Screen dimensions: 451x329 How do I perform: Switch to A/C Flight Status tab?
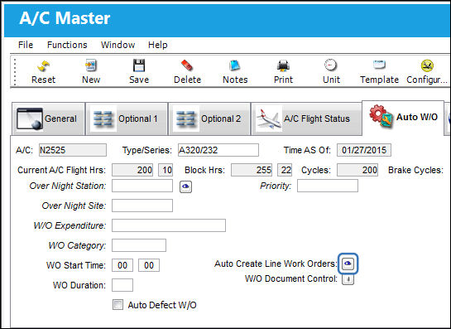coord(306,119)
